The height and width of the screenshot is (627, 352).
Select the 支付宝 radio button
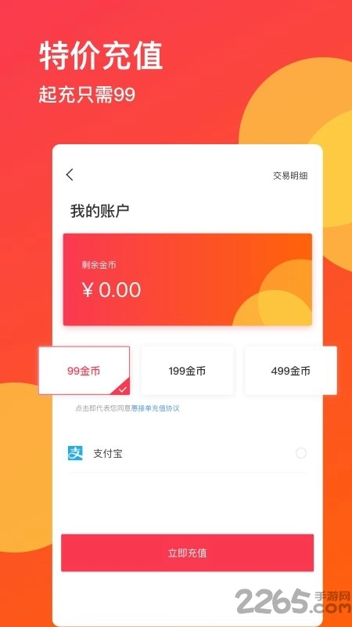tap(301, 453)
